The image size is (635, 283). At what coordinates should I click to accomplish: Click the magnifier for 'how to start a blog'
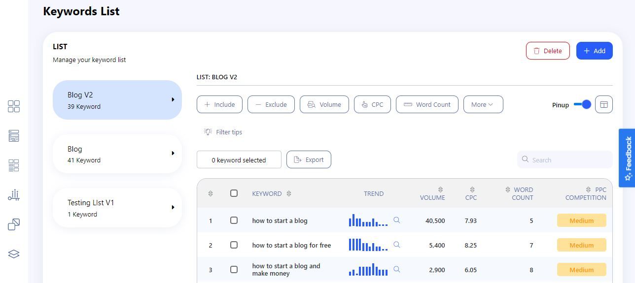(x=396, y=220)
